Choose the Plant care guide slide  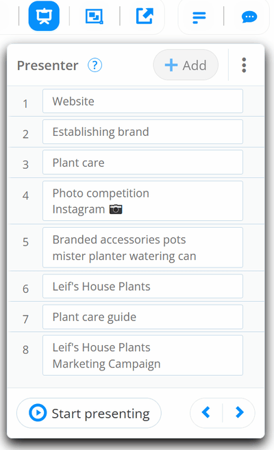click(x=142, y=317)
